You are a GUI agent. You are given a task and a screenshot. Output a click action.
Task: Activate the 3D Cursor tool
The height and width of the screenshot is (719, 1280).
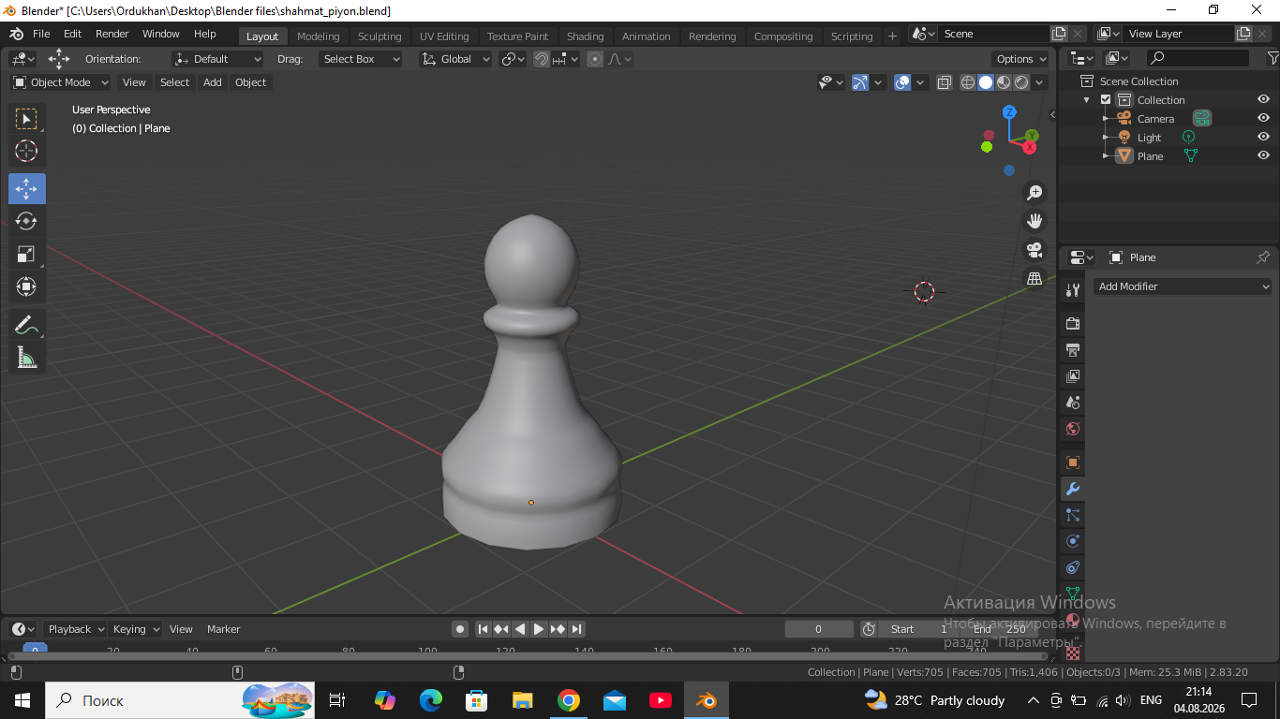click(27, 151)
